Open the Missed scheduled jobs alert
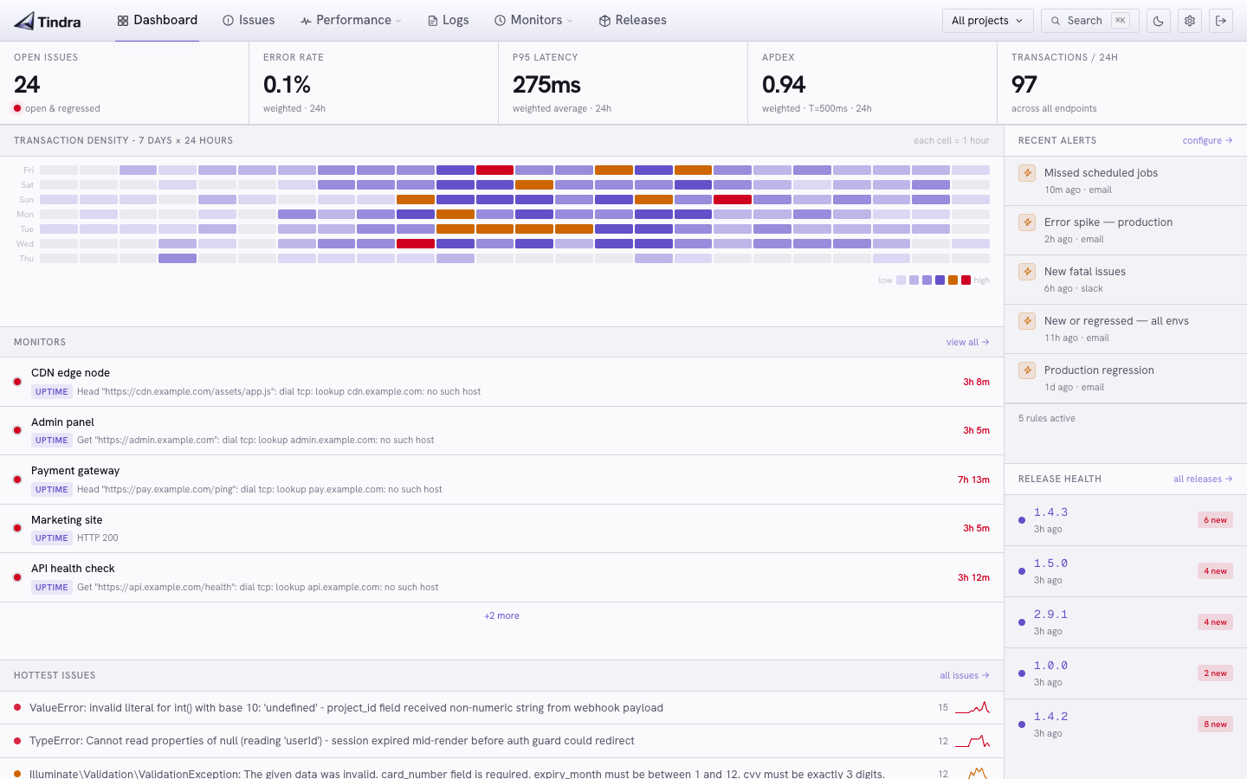This screenshot has height=779, width=1247. tap(1126, 181)
